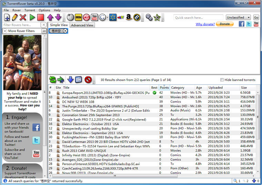This screenshot has height=185, width=262.
Task: Sort results by Title column header
Action: [106, 87]
